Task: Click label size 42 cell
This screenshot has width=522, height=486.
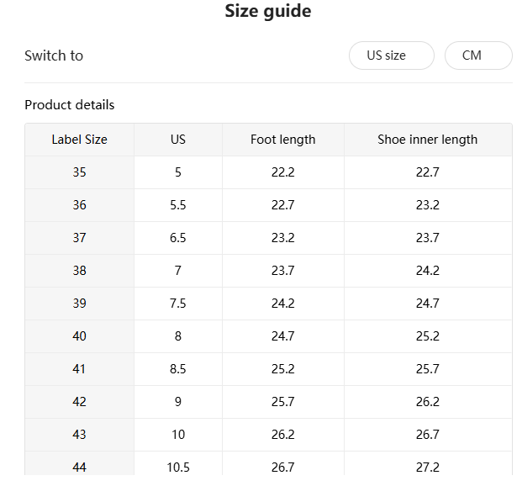Action: tap(79, 402)
